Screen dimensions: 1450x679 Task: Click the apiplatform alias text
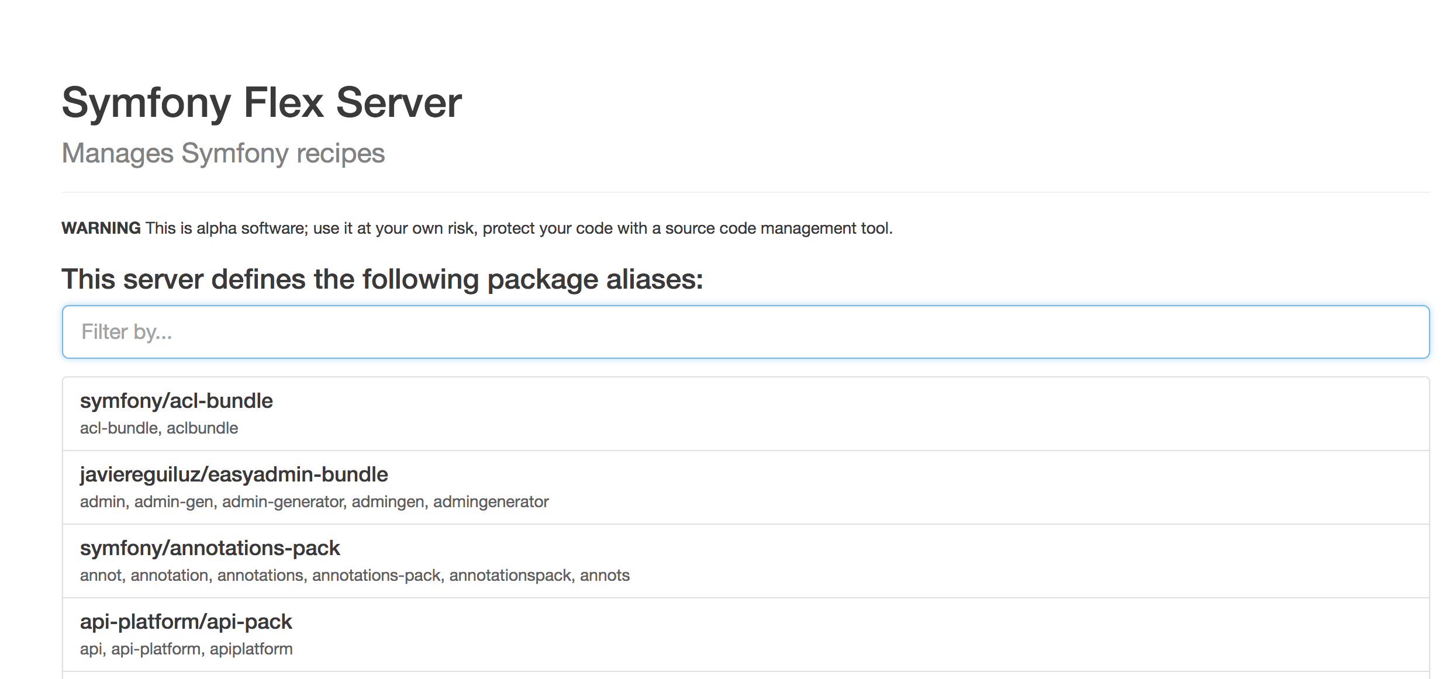pyautogui.click(x=251, y=649)
